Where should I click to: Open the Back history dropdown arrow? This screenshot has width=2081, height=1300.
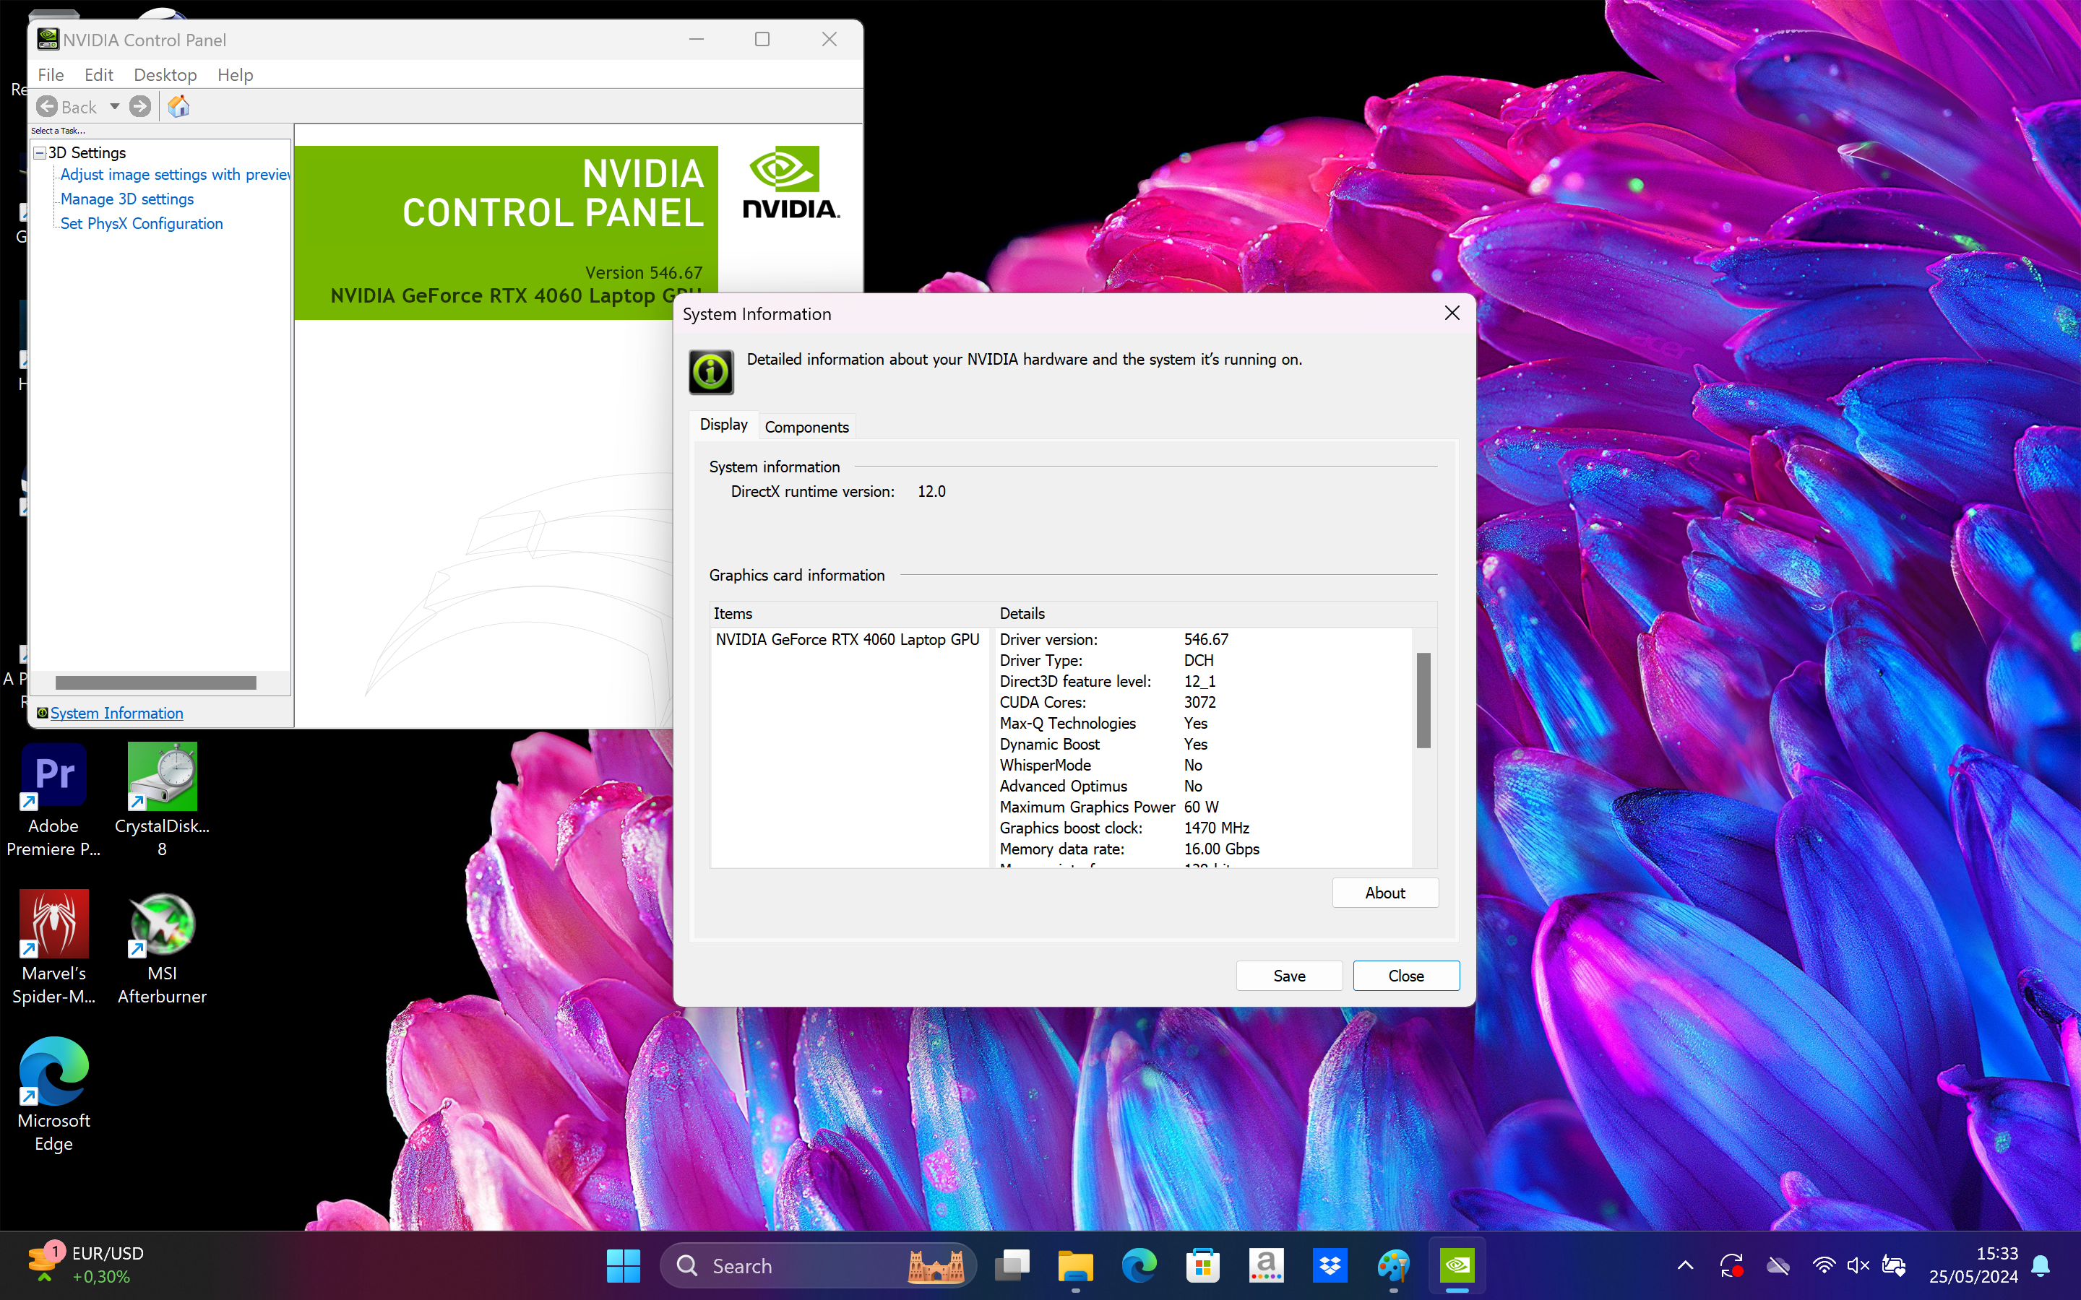114,107
